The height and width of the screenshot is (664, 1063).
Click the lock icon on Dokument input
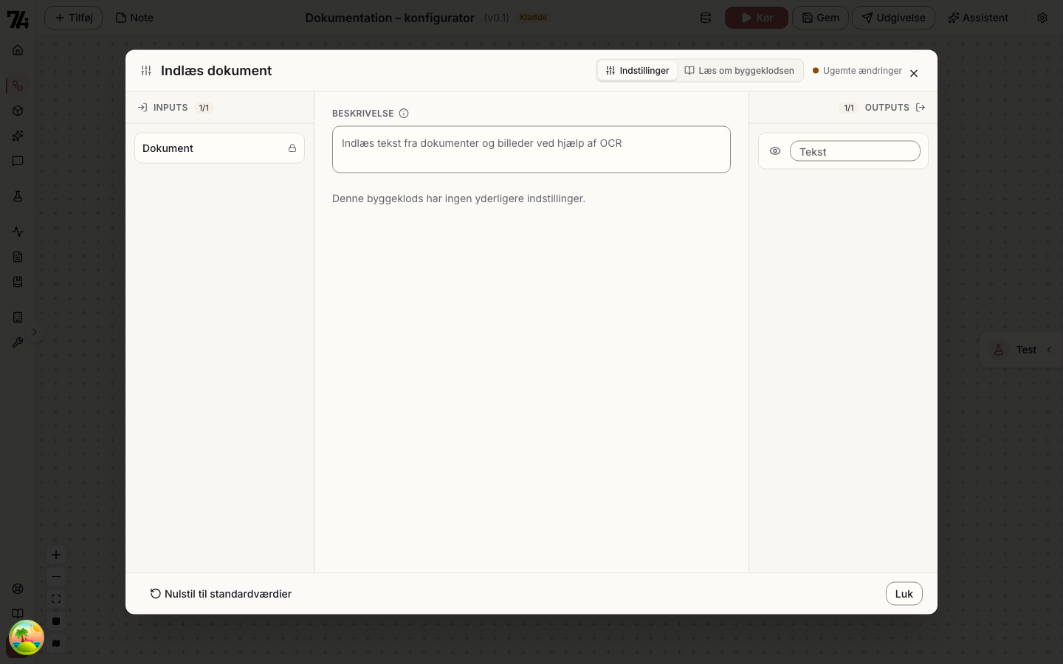click(292, 148)
